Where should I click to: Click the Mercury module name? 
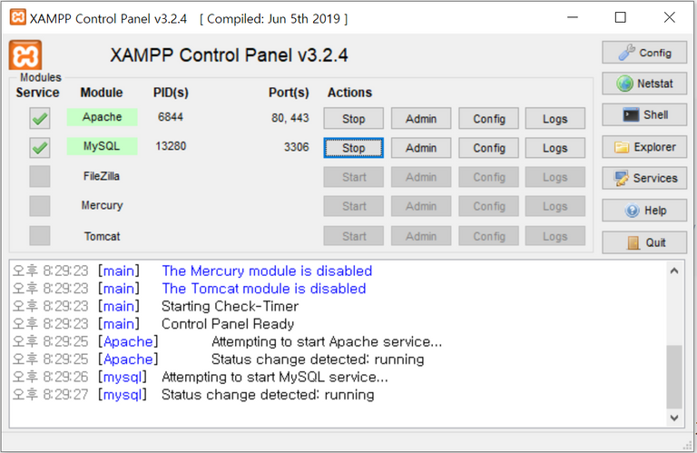pos(102,205)
